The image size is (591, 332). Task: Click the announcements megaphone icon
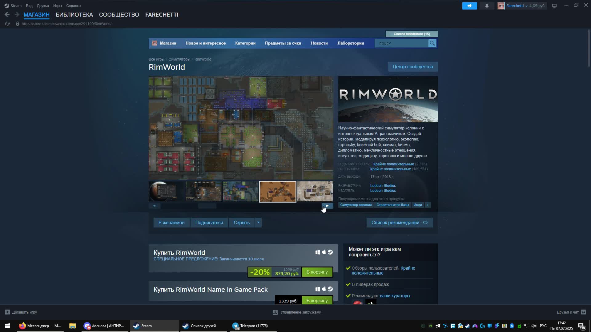tap(470, 6)
